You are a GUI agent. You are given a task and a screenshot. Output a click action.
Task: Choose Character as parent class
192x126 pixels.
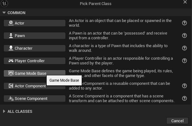(x=34, y=48)
